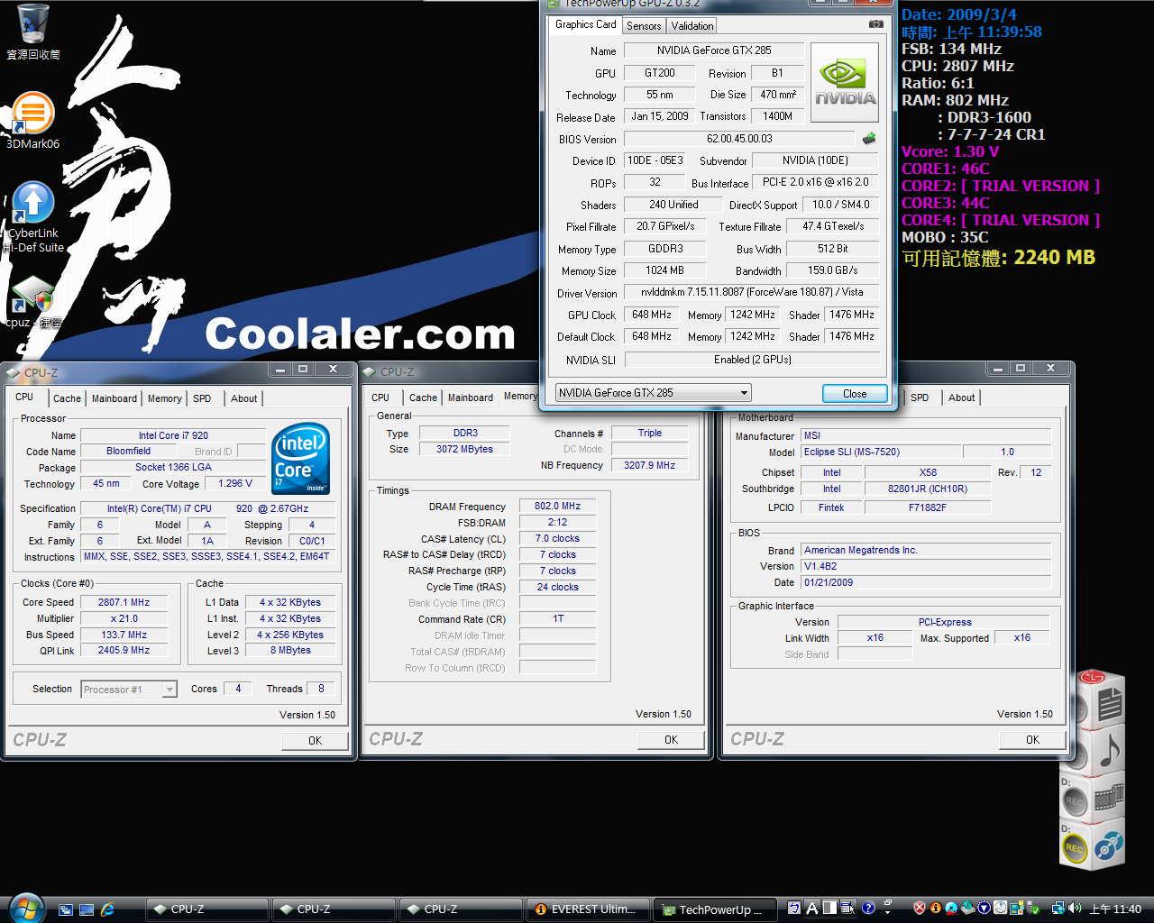Image resolution: width=1154 pixels, height=923 pixels.
Task: Switch to the Sensors tab in GPU-Z
Action: (x=644, y=26)
